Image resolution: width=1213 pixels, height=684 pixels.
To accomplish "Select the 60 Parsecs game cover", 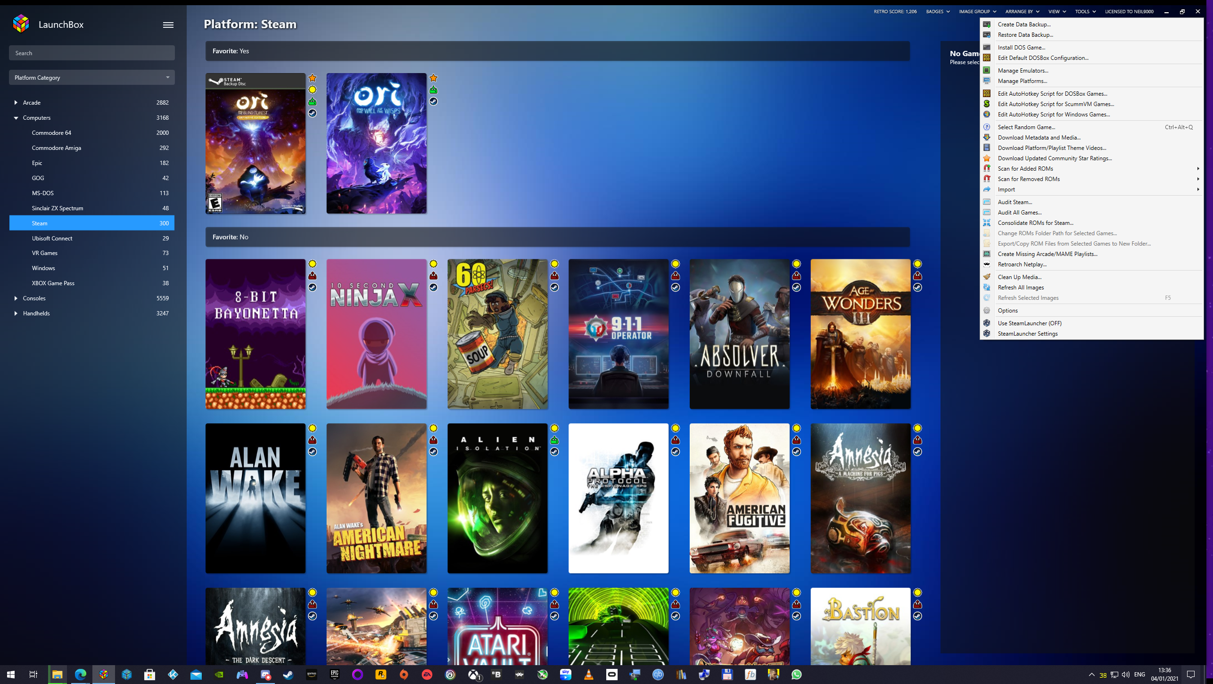I will tap(497, 334).
